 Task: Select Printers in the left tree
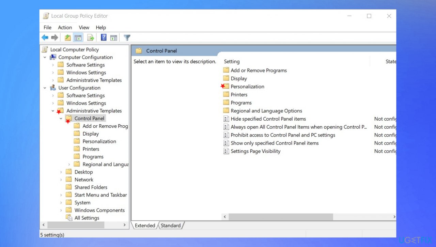coord(91,149)
